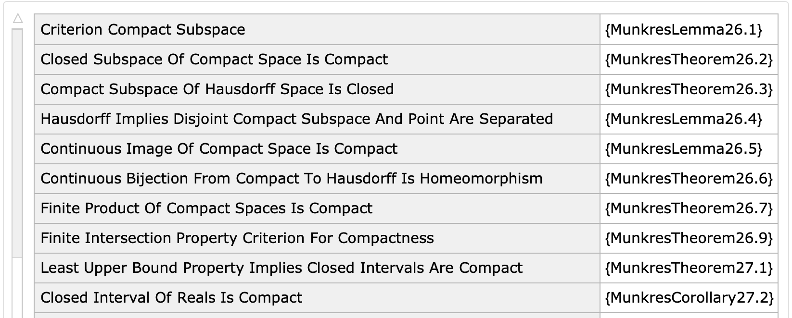Click the {MunkresTheorem26.7} reference cell
Image resolution: width=792 pixels, height=318 pixels.
click(689, 208)
